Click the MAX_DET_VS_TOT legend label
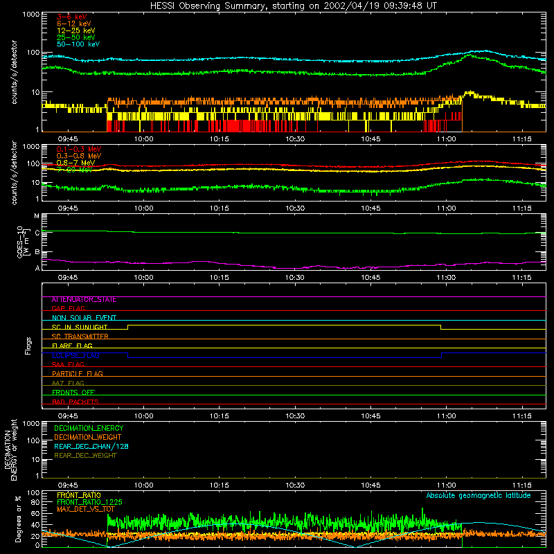This screenshot has height=554, width=554. tap(86, 509)
